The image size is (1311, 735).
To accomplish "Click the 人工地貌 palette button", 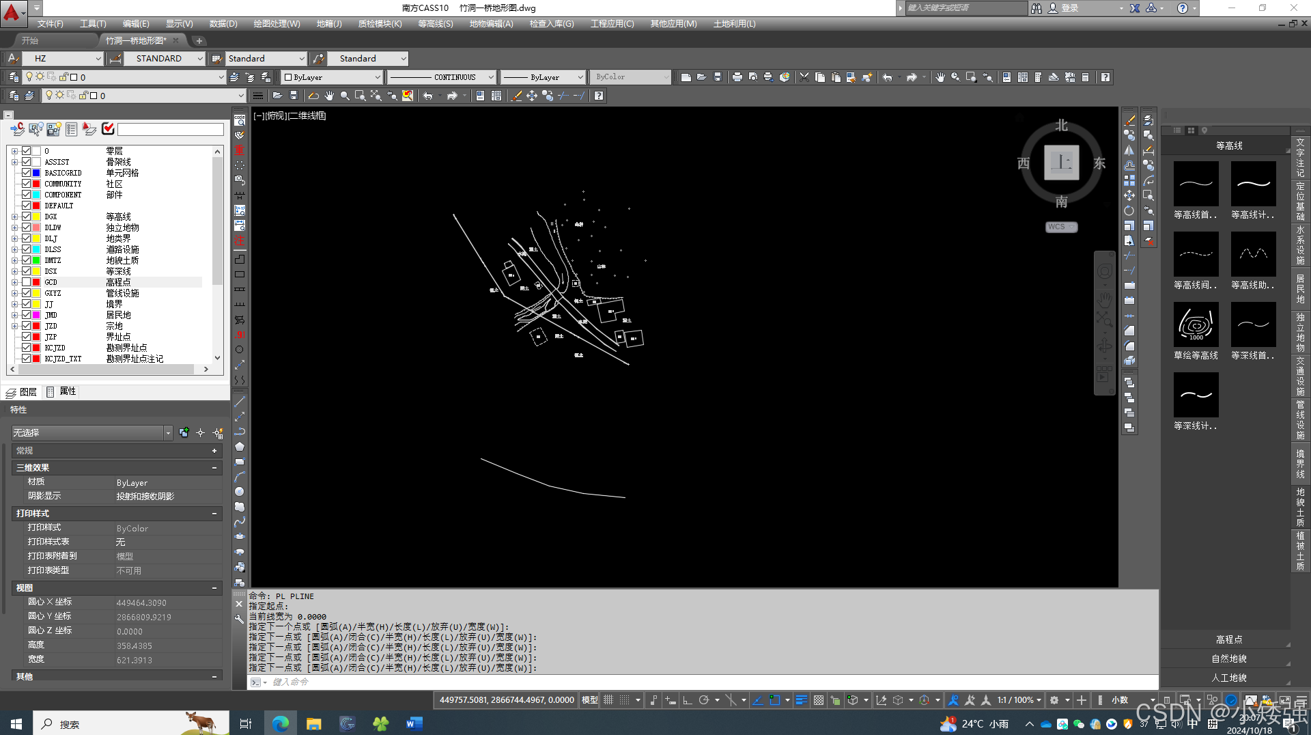I will point(1229,678).
